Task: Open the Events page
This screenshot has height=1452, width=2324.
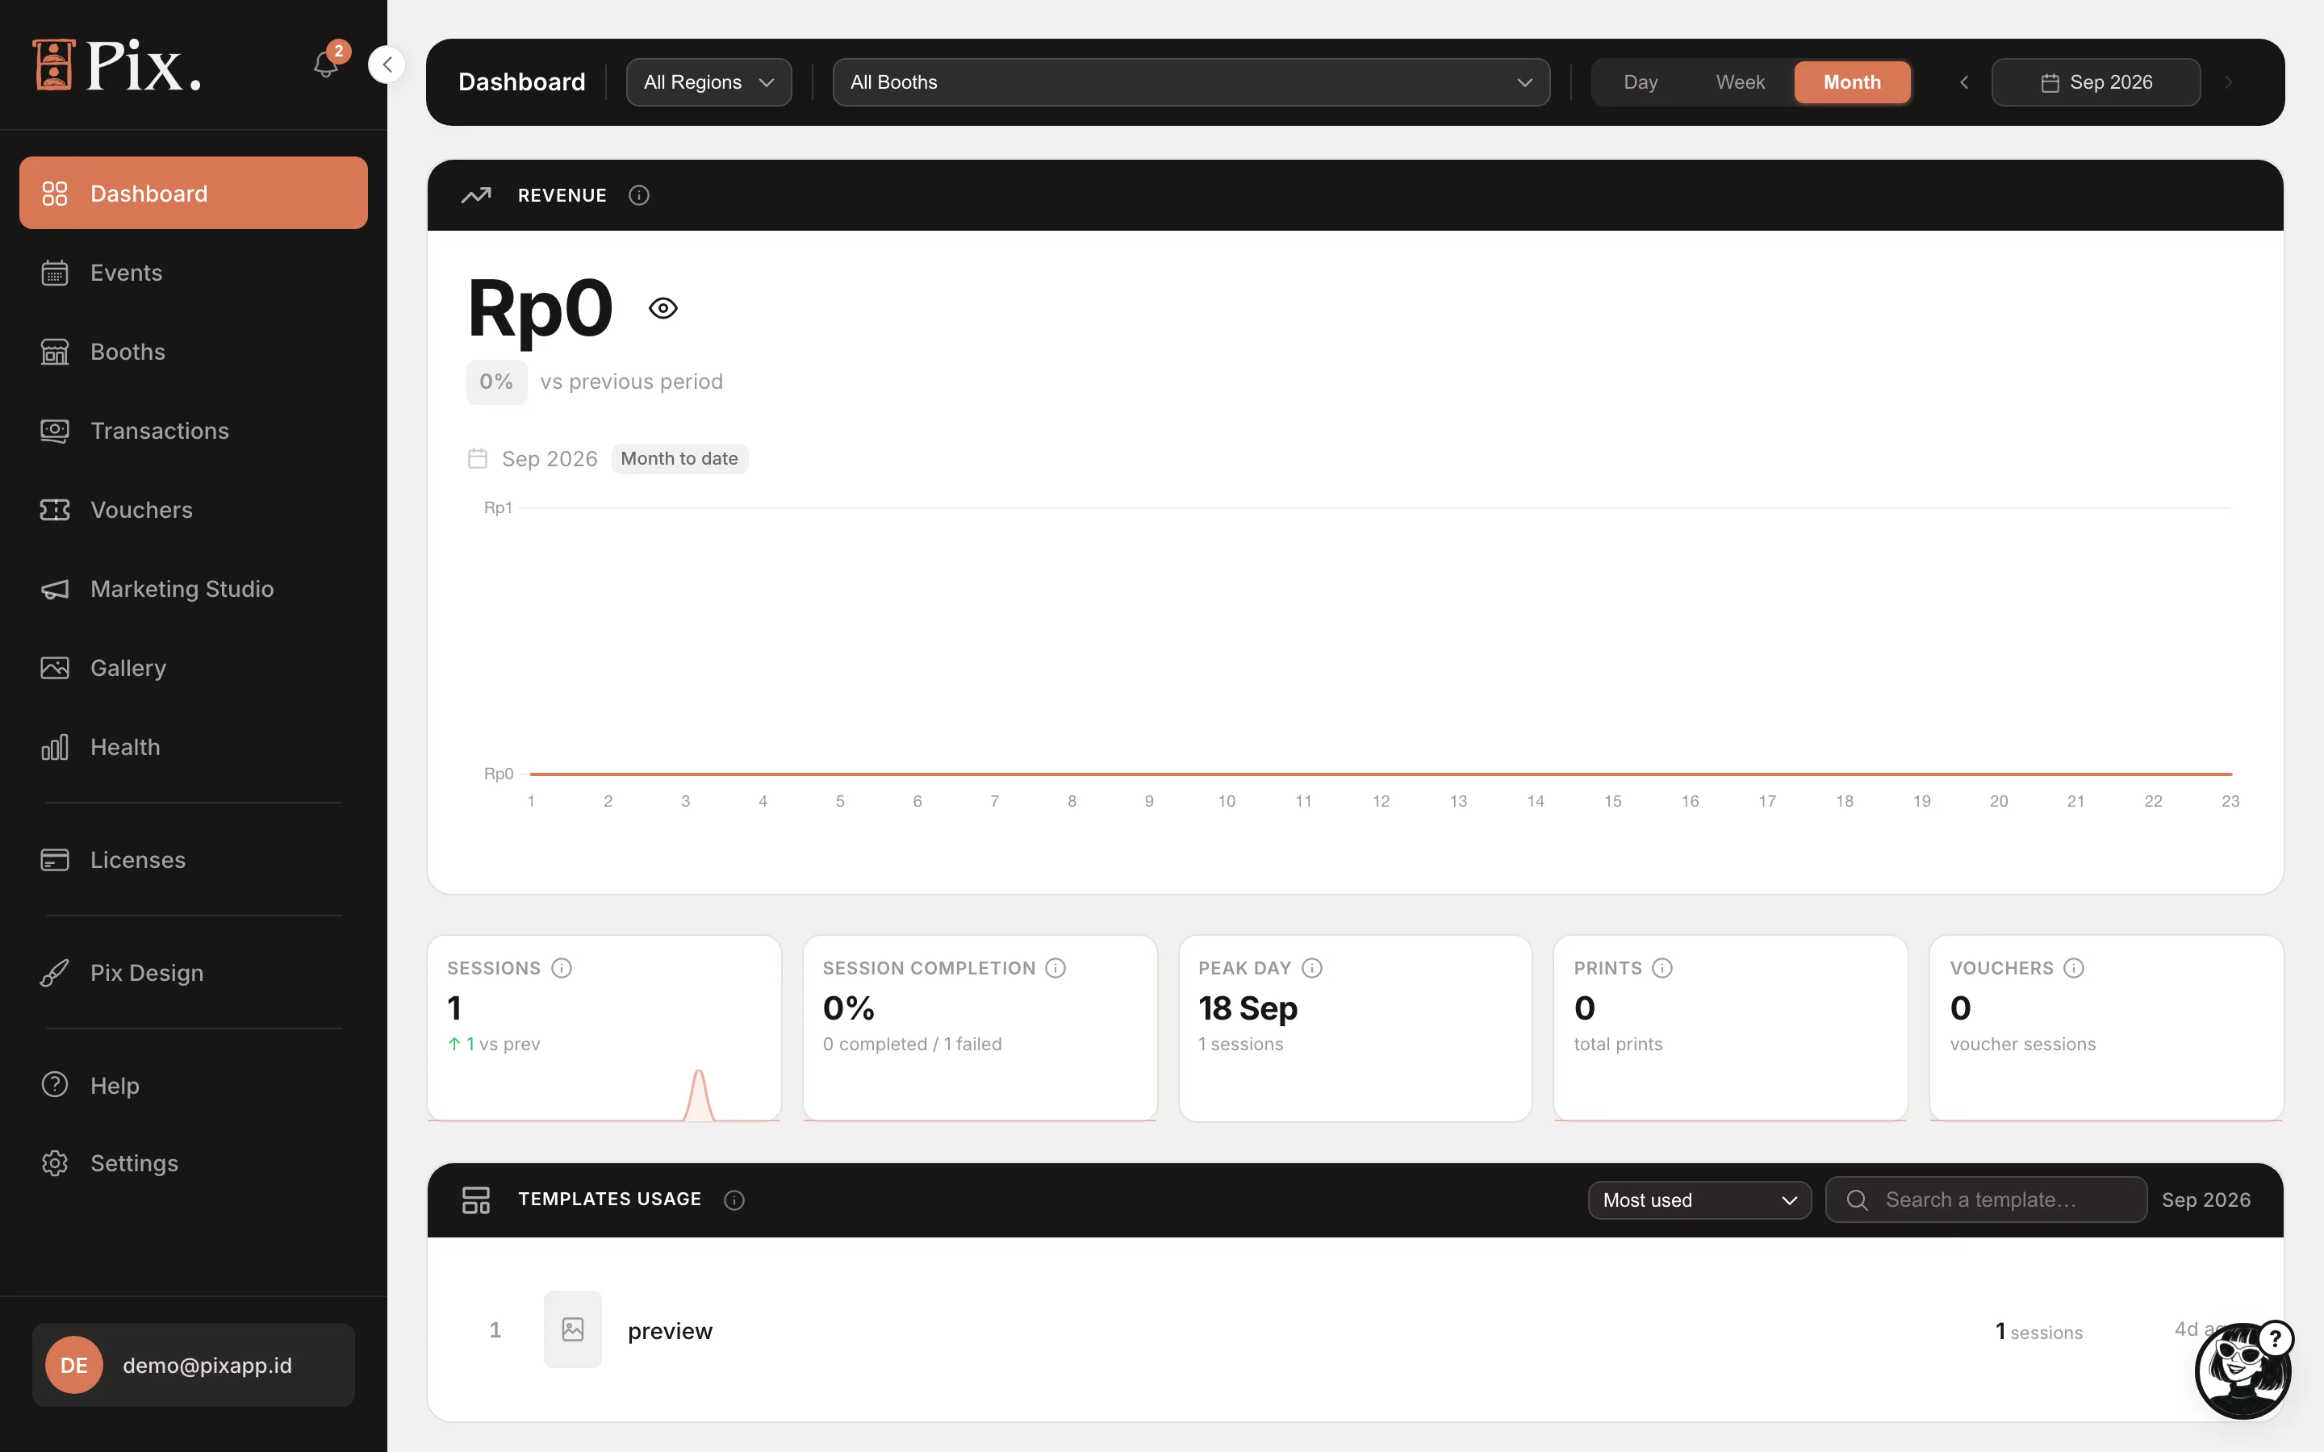Action: (x=193, y=273)
